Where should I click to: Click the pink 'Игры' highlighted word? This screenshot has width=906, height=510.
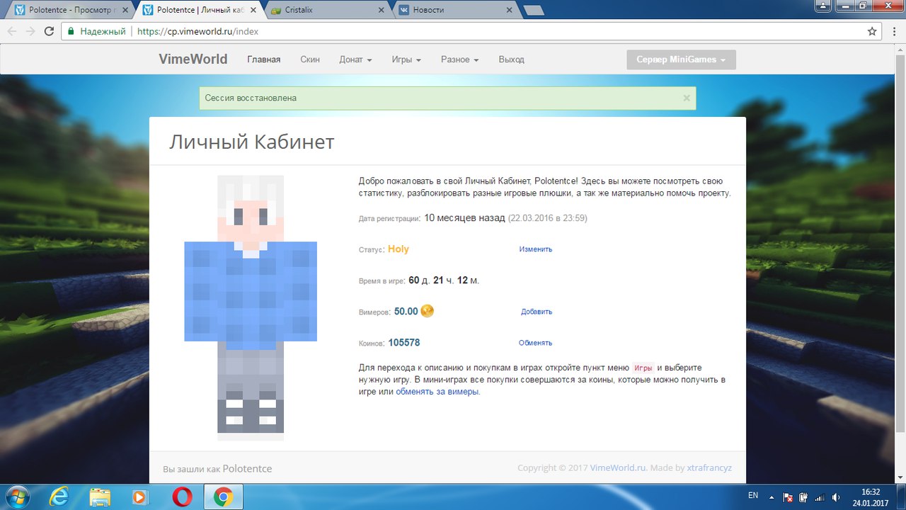coord(643,368)
